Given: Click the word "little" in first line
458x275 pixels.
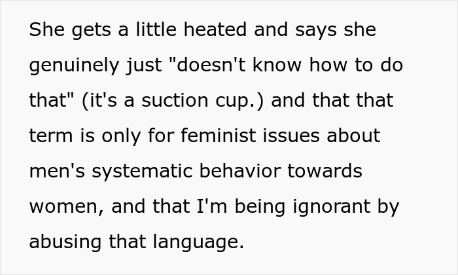Looking at the screenshot, I should (x=156, y=29).
